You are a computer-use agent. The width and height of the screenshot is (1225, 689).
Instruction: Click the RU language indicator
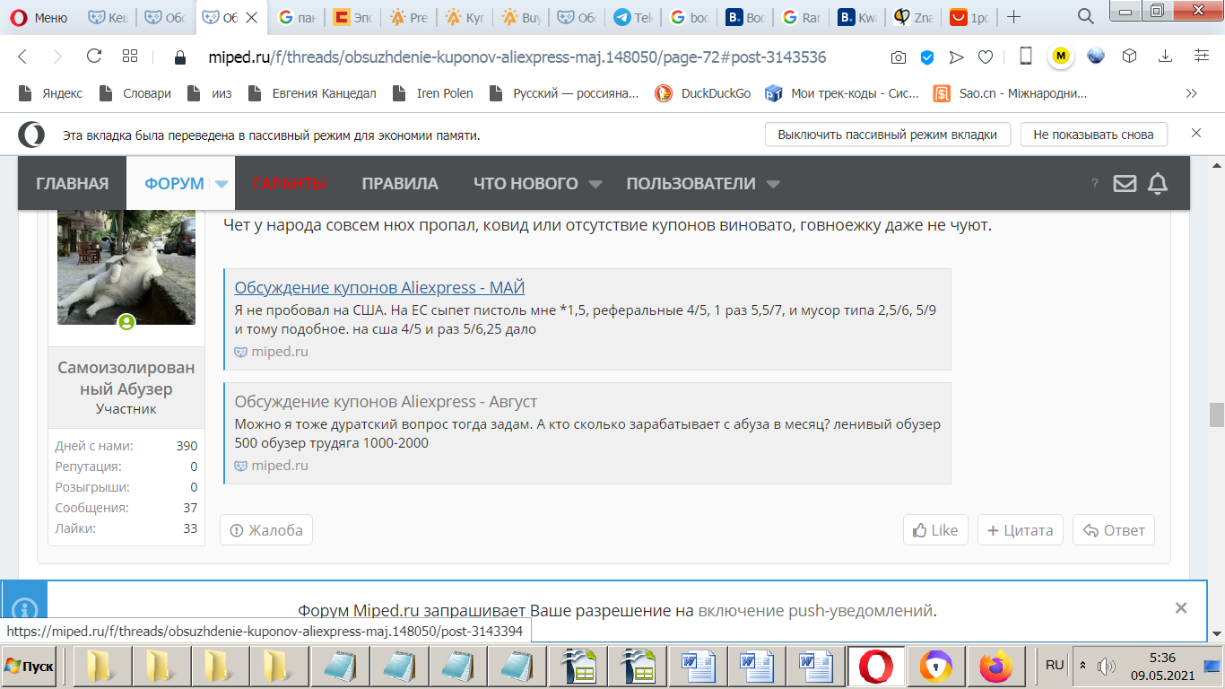(x=1055, y=665)
